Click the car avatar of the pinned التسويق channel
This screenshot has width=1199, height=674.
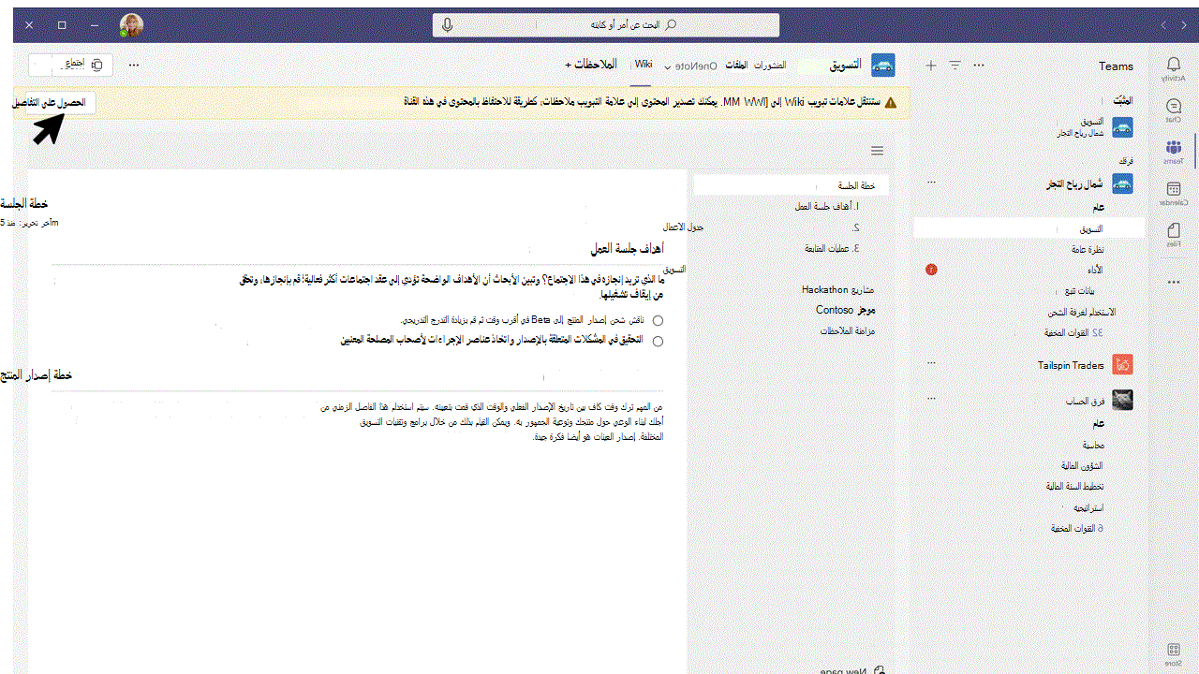pyautogui.click(x=1122, y=127)
